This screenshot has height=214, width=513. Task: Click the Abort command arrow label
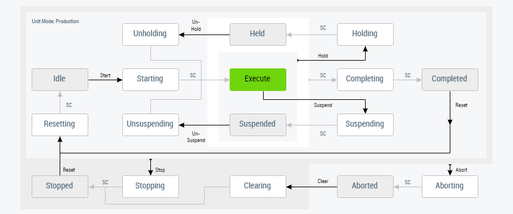tap(461, 170)
